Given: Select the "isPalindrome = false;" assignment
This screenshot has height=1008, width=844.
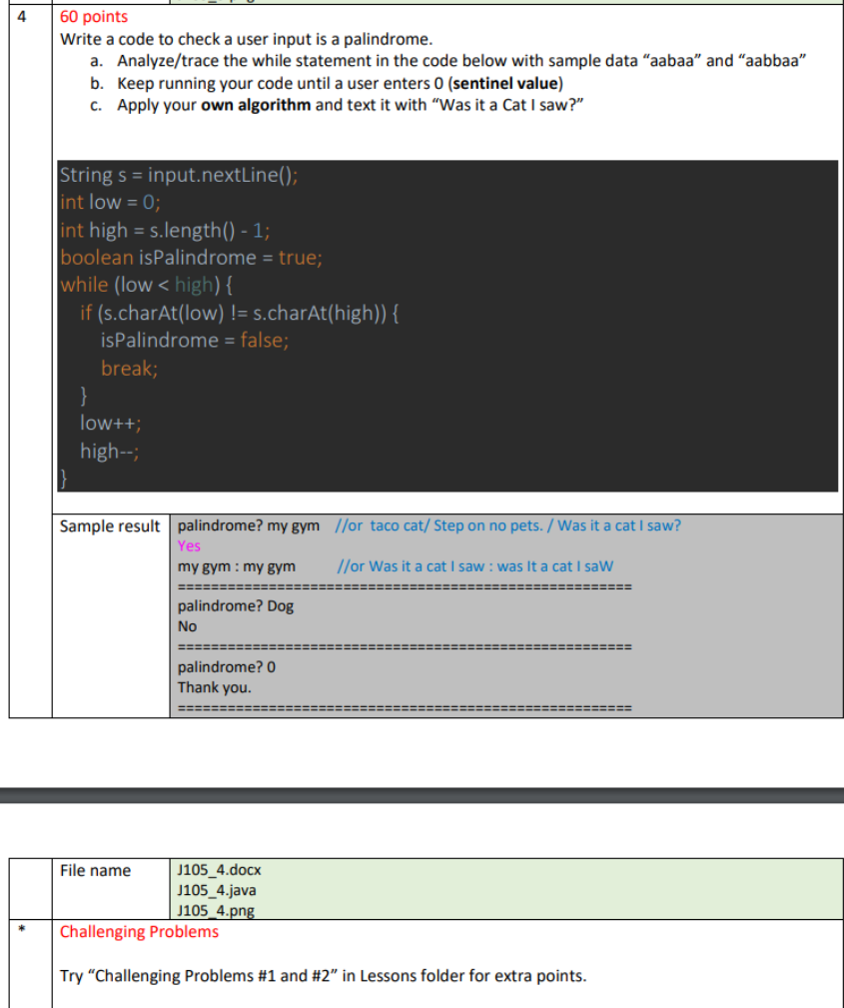Looking at the screenshot, I should [195, 340].
